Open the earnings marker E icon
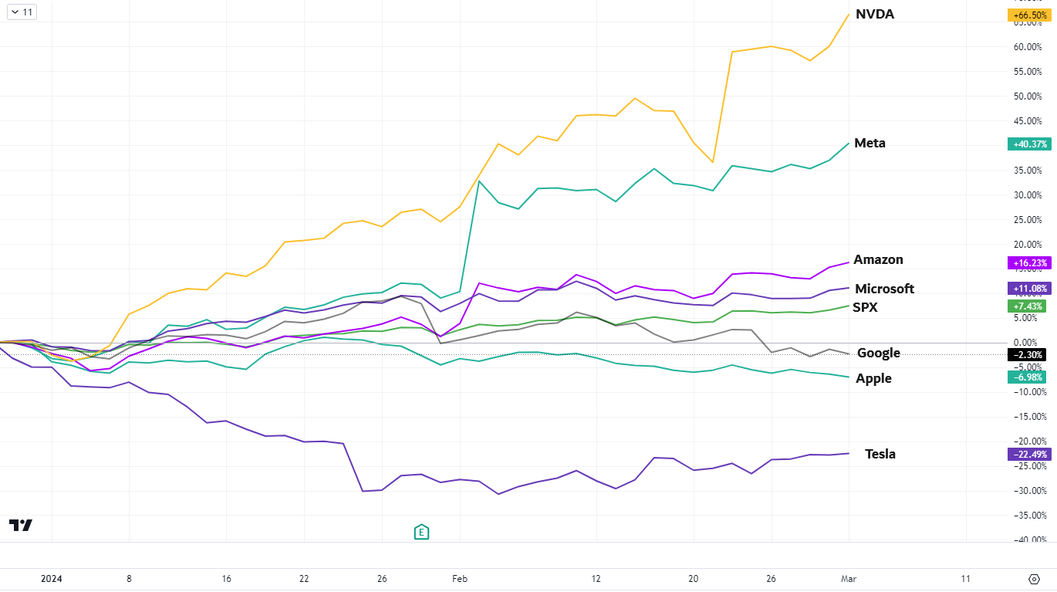 click(x=421, y=532)
